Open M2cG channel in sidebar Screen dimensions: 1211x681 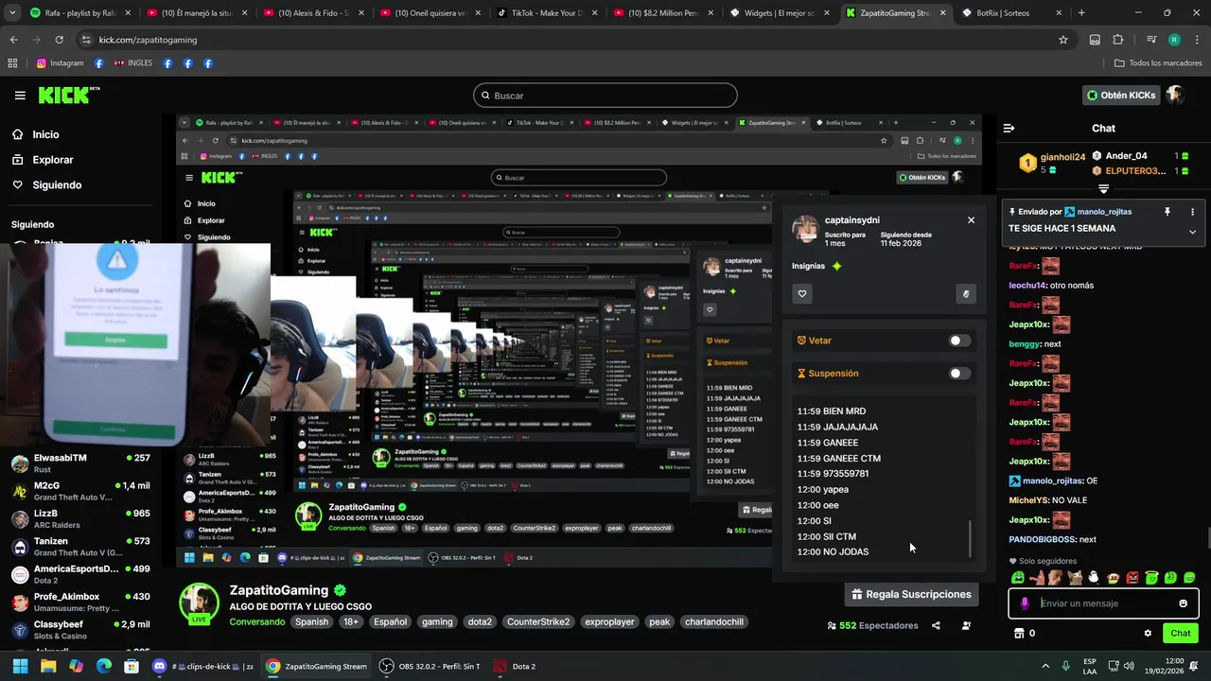tap(81, 491)
